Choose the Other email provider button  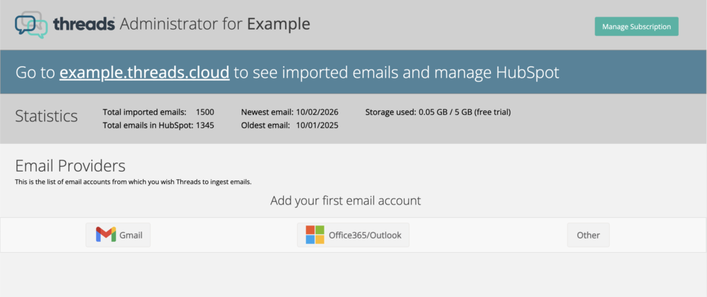[588, 235]
